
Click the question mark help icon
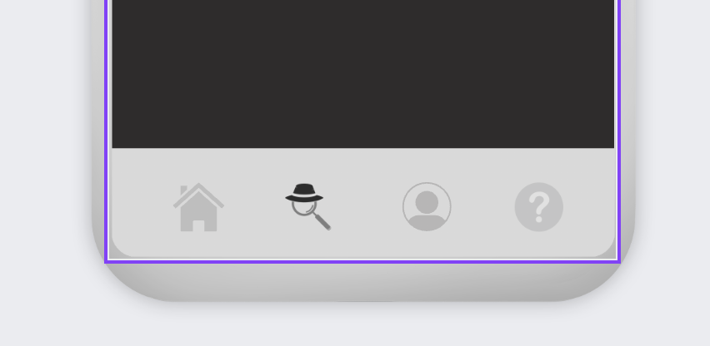pos(539,207)
